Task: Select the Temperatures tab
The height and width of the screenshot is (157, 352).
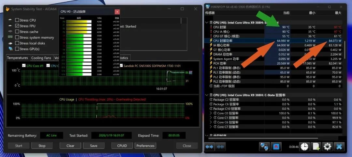Action: (17, 58)
